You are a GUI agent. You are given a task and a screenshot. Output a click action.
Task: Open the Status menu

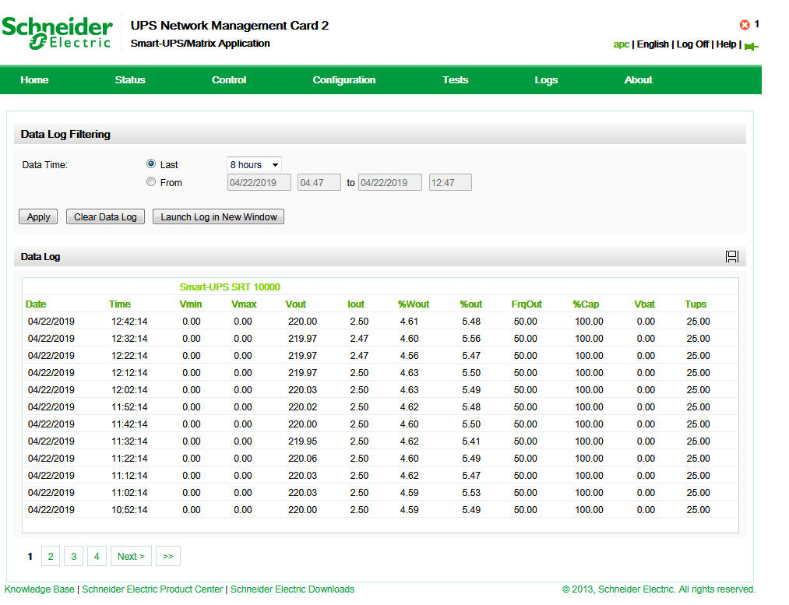pos(130,80)
